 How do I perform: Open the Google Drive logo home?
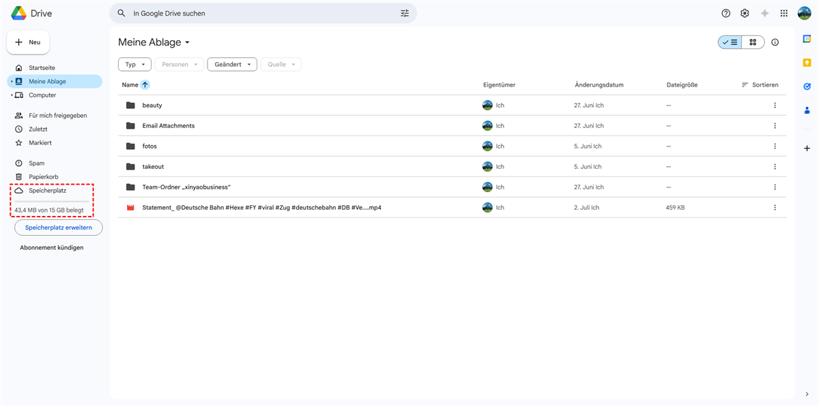point(31,13)
